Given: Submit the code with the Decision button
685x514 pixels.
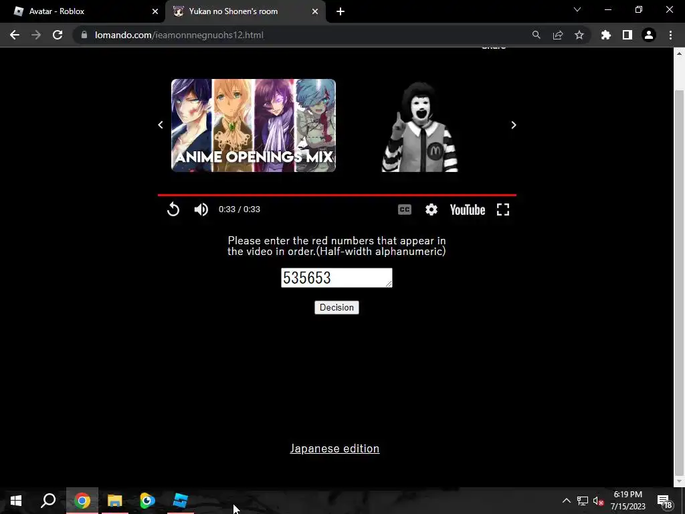Looking at the screenshot, I should pos(336,307).
